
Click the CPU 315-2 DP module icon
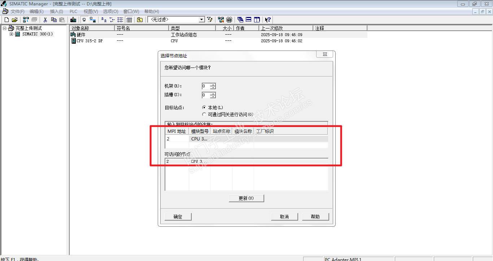pyautogui.click(x=74, y=41)
